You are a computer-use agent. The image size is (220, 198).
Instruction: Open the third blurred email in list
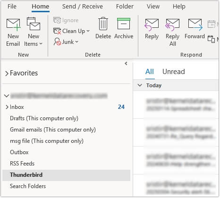[x=176, y=160]
